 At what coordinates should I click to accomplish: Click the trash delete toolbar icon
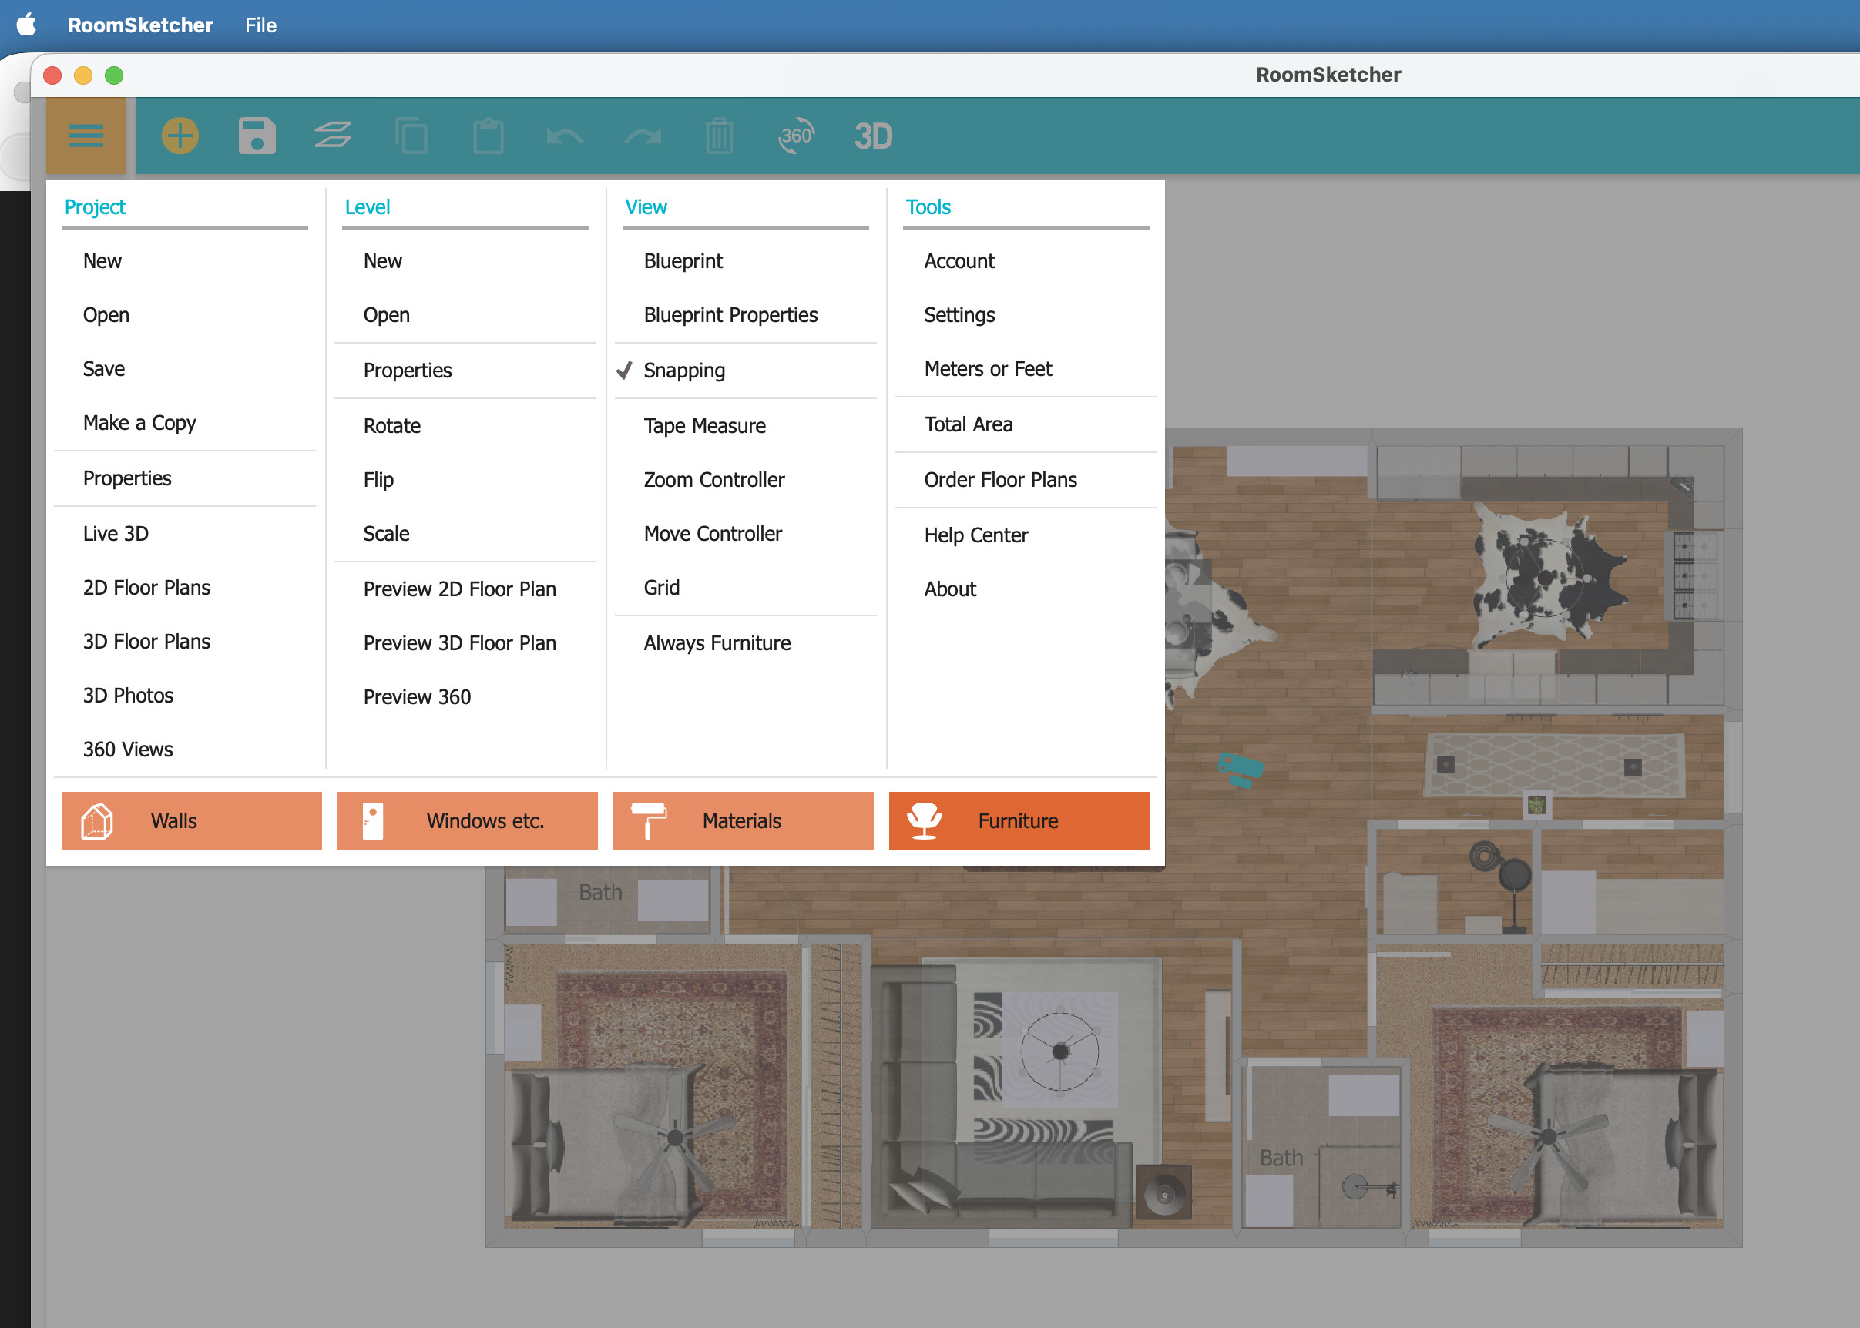[719, 136]
